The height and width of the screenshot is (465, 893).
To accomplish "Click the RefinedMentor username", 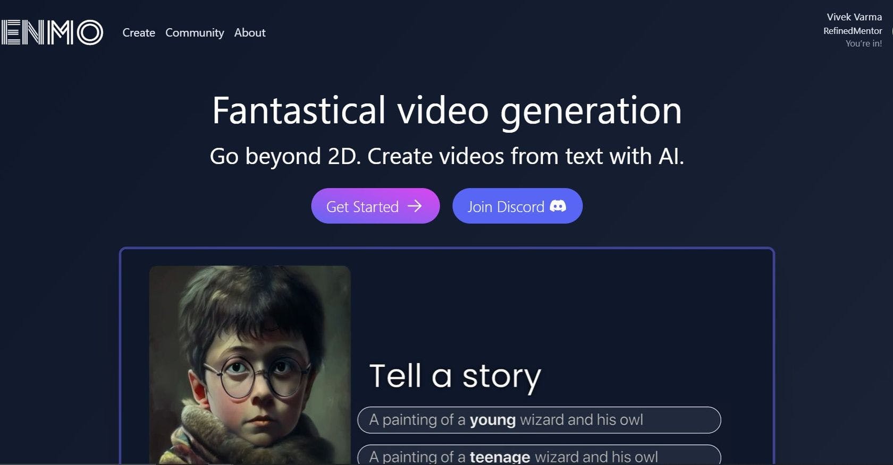I will (853, 31).
